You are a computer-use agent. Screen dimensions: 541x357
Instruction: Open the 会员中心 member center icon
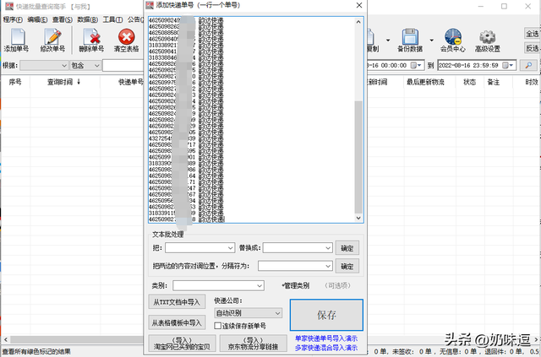pos(453,40)
